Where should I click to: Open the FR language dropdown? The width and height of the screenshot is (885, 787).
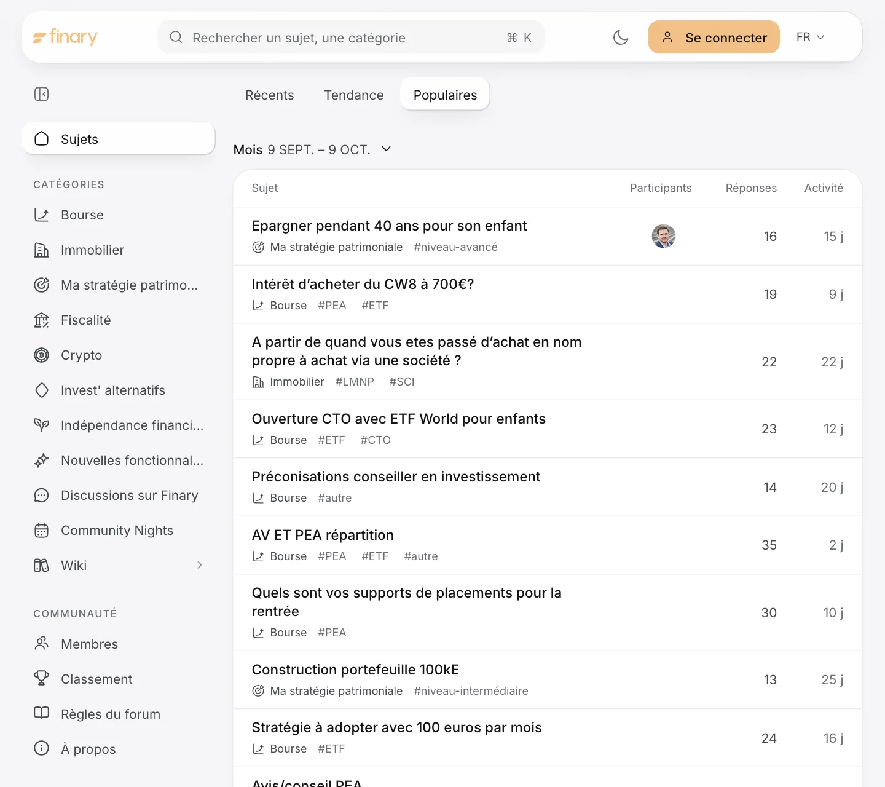pos(810,37)
